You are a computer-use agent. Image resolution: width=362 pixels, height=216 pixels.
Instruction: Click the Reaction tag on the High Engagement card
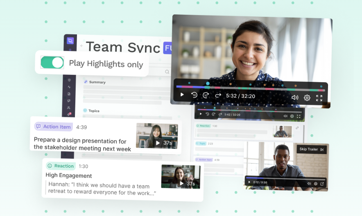61,166
